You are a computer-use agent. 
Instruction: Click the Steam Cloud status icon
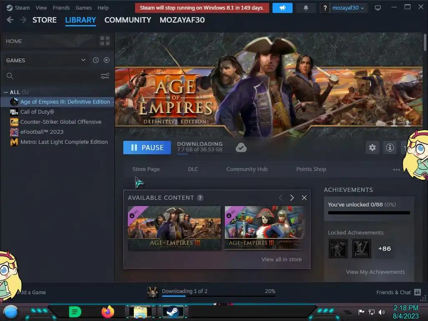tap(241, 148)
